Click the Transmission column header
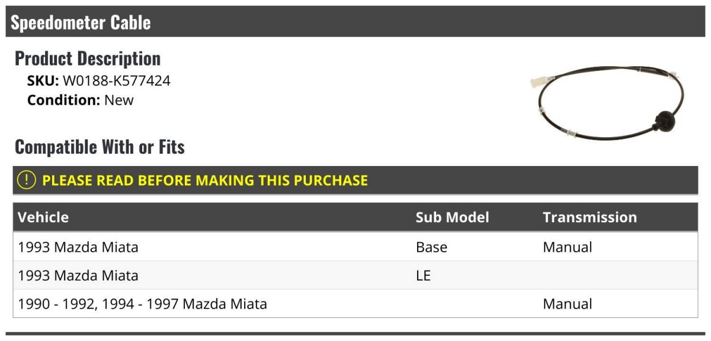The image size is (711, 341). click(x=590, y=217)
